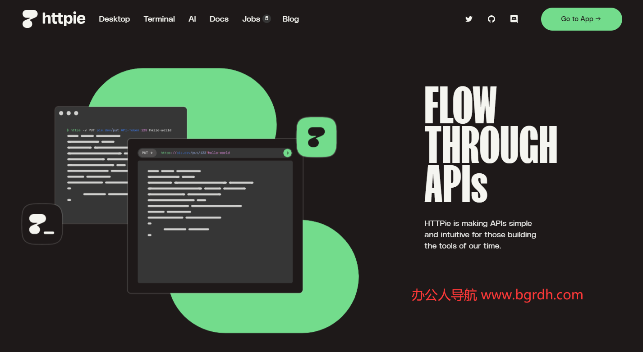Click the HTTPie logo icon in the header
The height and width of the screenshot is (352, 643).
pos(30,19)
